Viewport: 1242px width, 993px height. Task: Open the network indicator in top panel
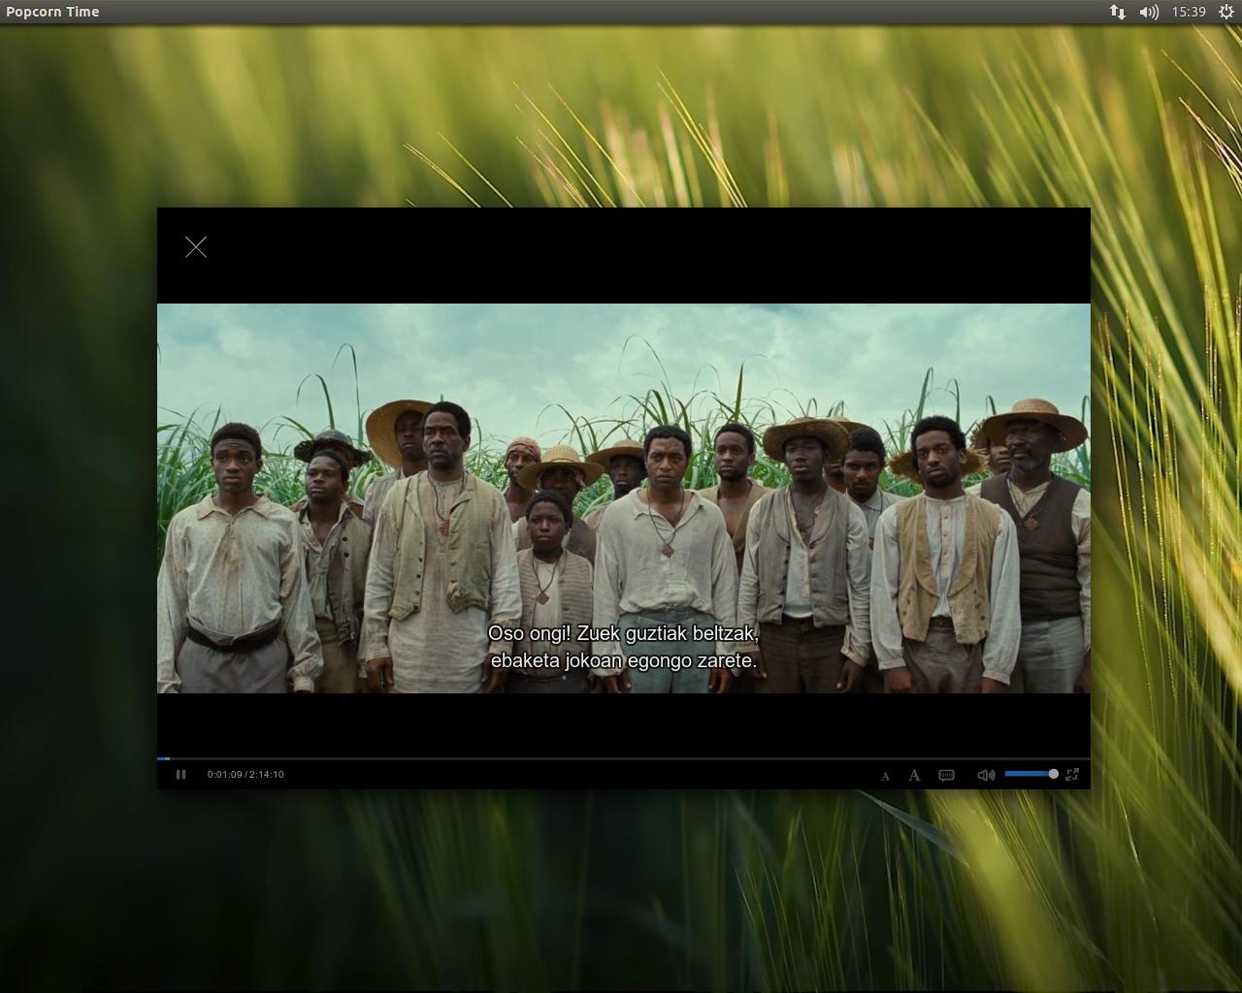pyautogui.click(x=1118, y=12)
